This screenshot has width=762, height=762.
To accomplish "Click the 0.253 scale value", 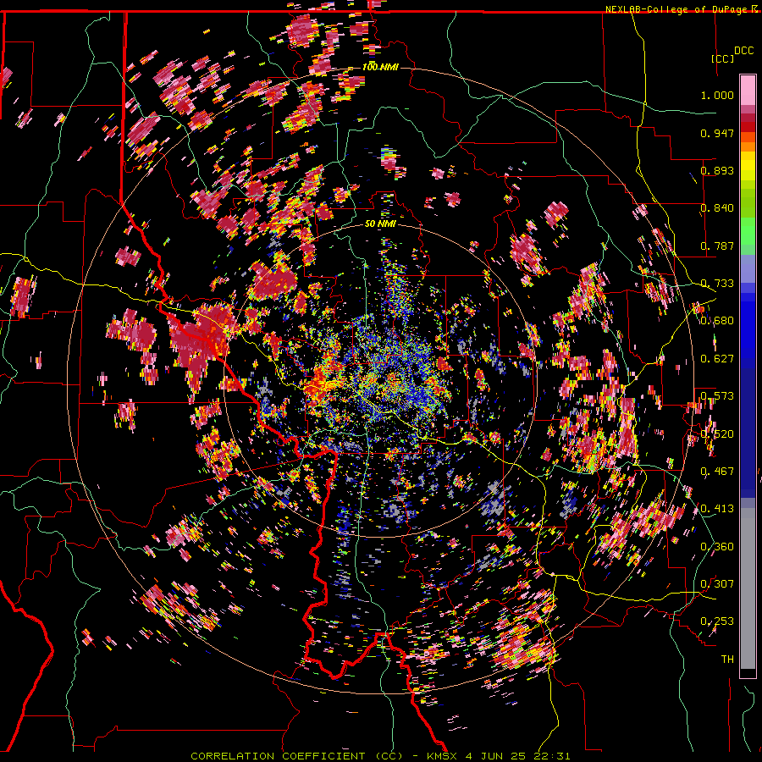I will click(717, 621).
